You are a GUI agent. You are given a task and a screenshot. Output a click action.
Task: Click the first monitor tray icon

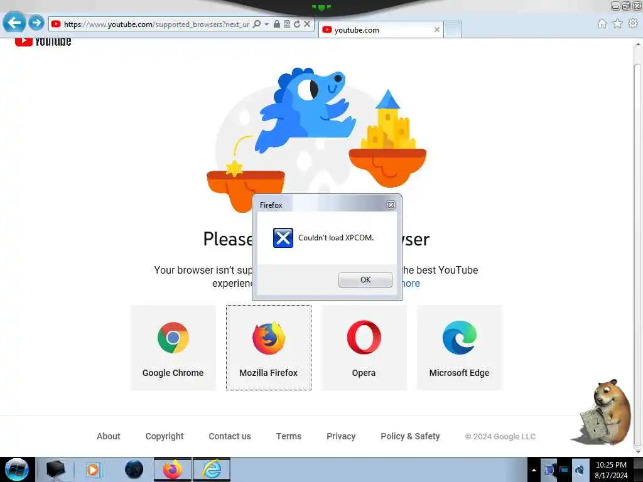click(549, 470)
